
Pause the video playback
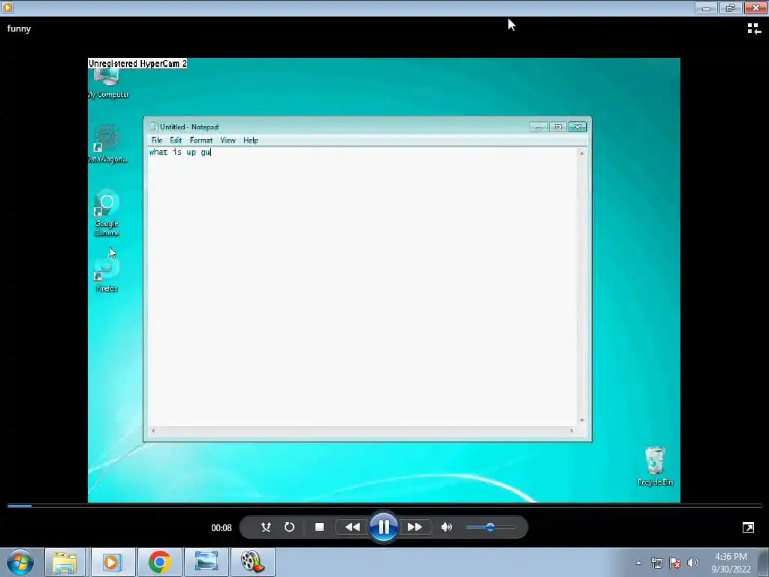384,527
